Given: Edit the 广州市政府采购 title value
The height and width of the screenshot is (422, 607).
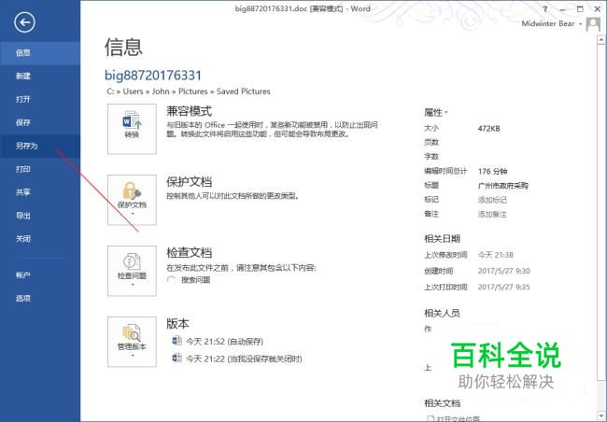Looking at the screenshot, I should pos(502,186).
